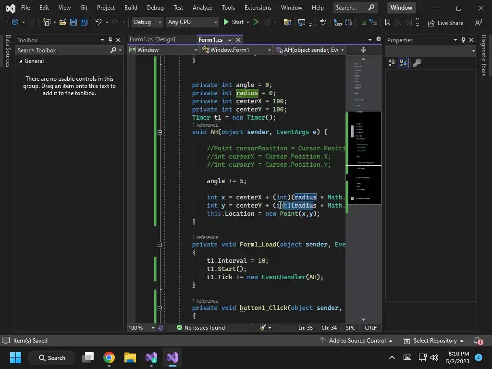Click the New Project toolbar icon
This screenshot has width=492, height=369.
(x=47, y=22)
